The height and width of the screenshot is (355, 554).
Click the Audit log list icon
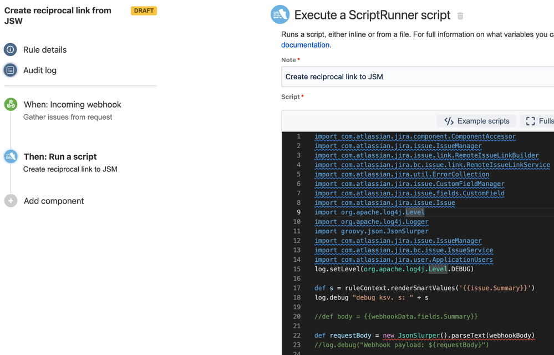click(10, 70)
